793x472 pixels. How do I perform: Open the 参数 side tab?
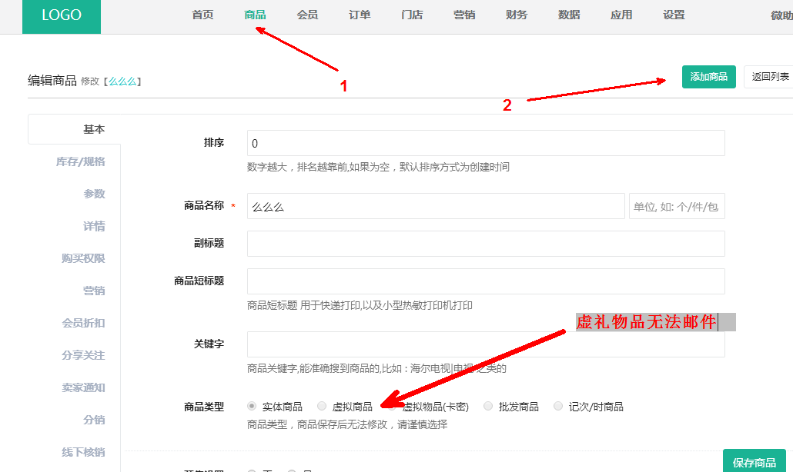(x=94, y=194)
